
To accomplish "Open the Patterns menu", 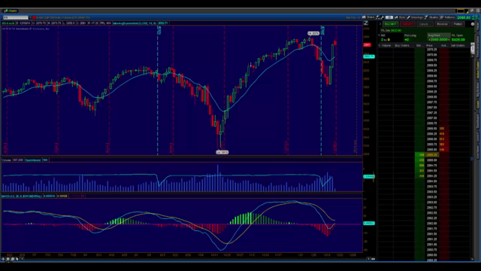I will (448, 17).
